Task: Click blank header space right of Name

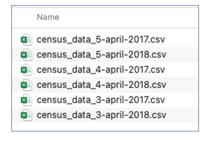Action: tap(126, 17)
